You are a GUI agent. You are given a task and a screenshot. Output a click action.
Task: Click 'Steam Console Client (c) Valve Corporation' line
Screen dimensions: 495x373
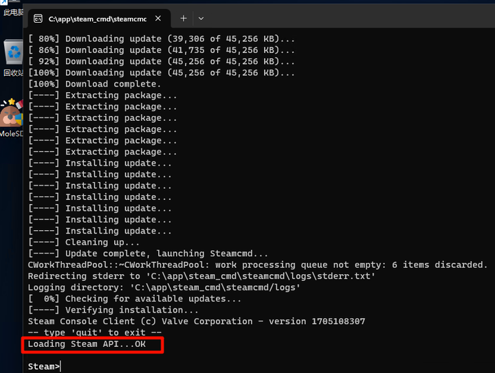pos(197,321)
